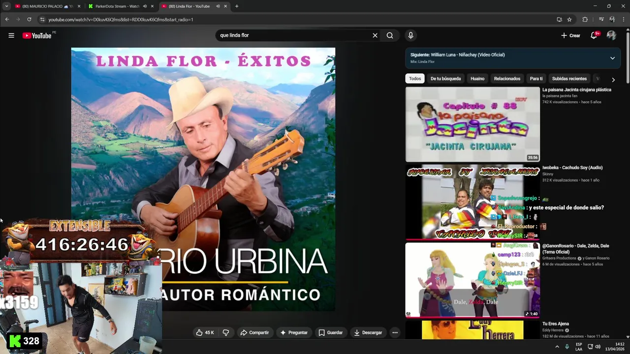Open the media controls icon in Chrome toolbar
Screen dimensions: 630x354
coord(601,20)
